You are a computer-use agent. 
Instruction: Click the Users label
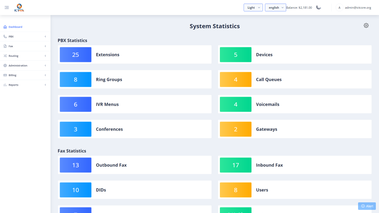[262, 190]
